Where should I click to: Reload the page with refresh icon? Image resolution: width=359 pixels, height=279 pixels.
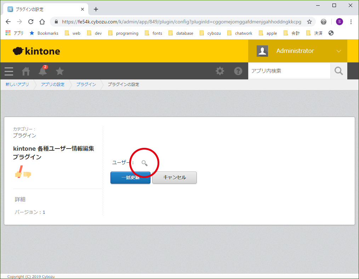pyautogui.click(x=31, y=22)
